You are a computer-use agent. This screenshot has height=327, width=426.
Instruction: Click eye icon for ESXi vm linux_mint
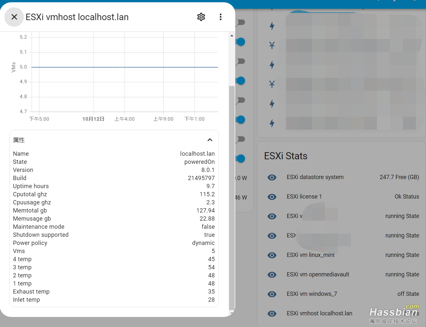click(272, 255)
